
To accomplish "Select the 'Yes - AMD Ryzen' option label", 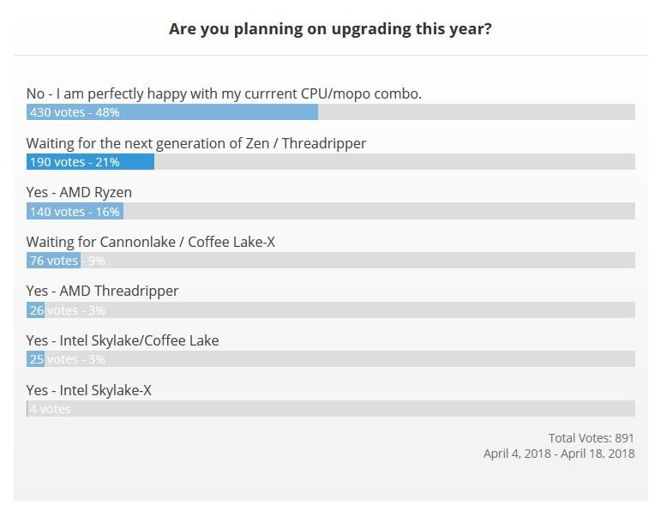I will coord(79,193).
